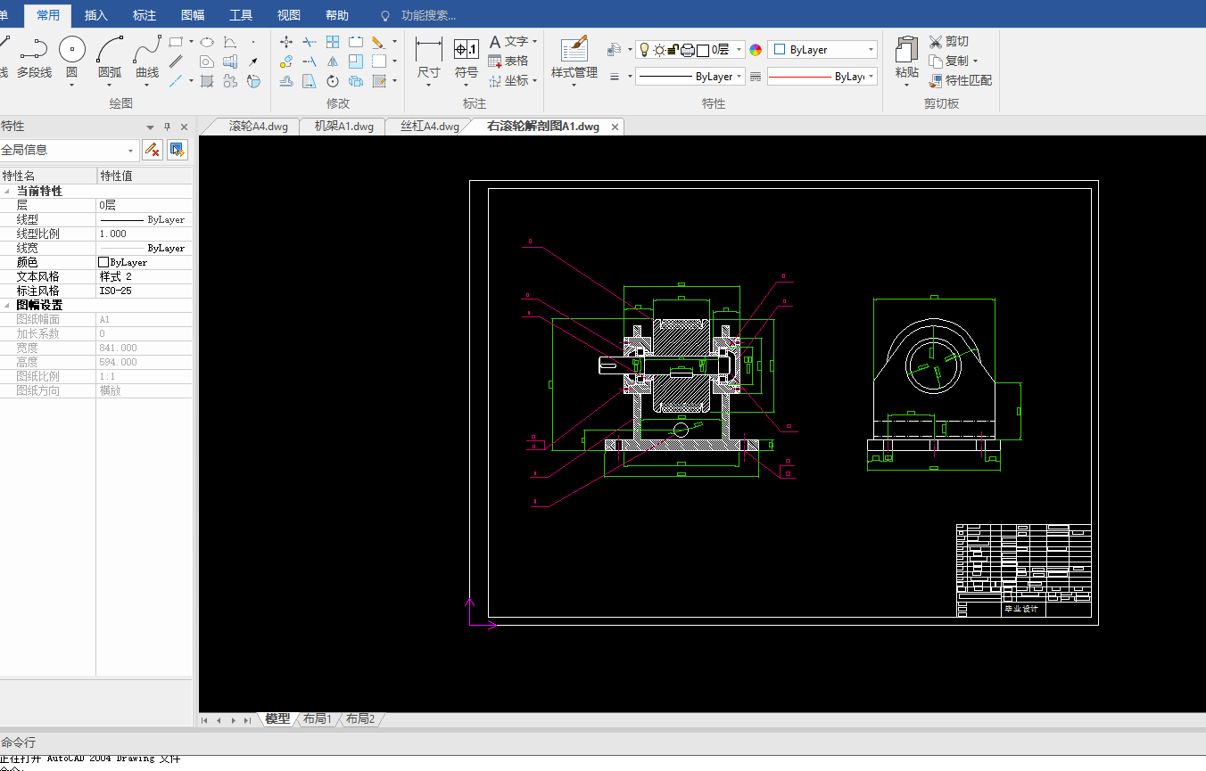
Task: Open the 全局信息 selection dropdown
Action: 130,151
